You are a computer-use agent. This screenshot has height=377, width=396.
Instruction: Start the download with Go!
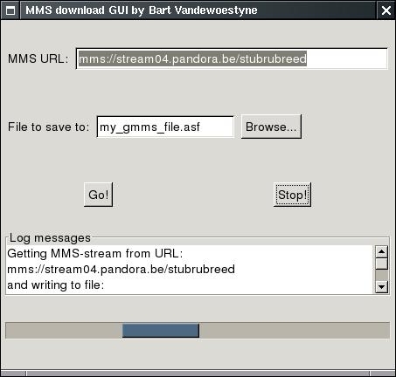(98, 195)
